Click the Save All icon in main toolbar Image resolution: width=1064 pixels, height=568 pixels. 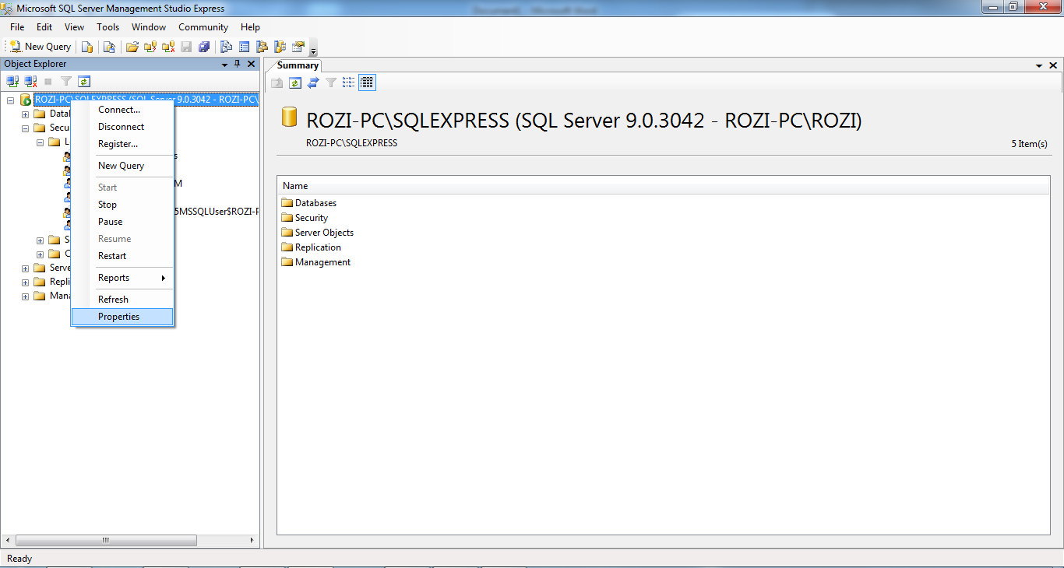point(204,47)
